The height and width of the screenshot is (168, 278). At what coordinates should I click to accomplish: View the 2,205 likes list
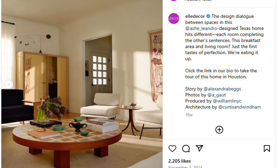179,161
